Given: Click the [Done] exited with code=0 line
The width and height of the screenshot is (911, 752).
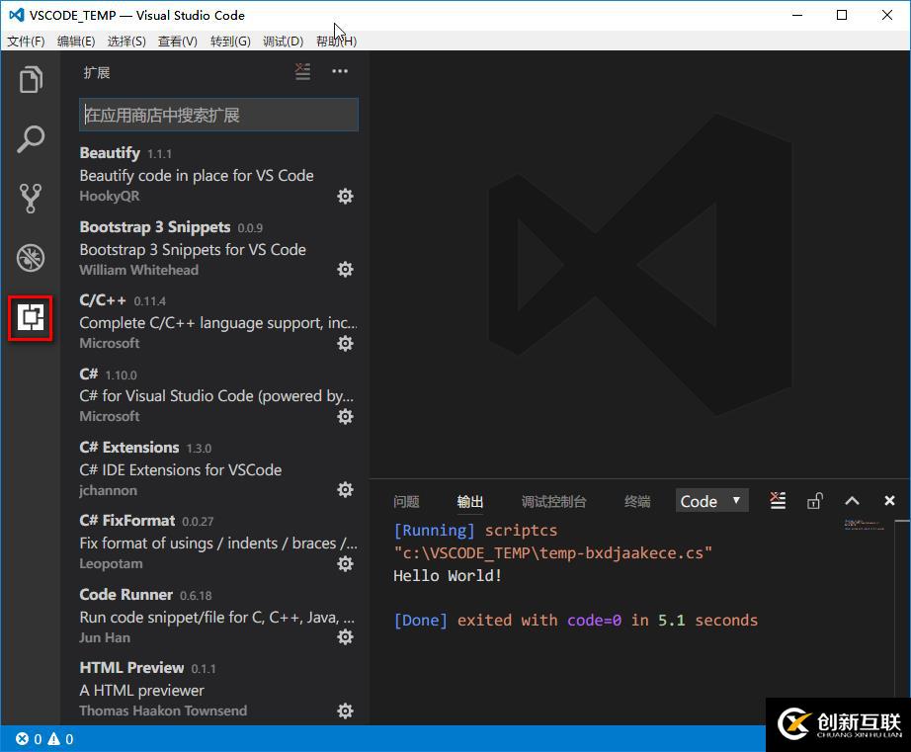Looking at the screenshot, I should pyautogui.click(x=575, y=621).
